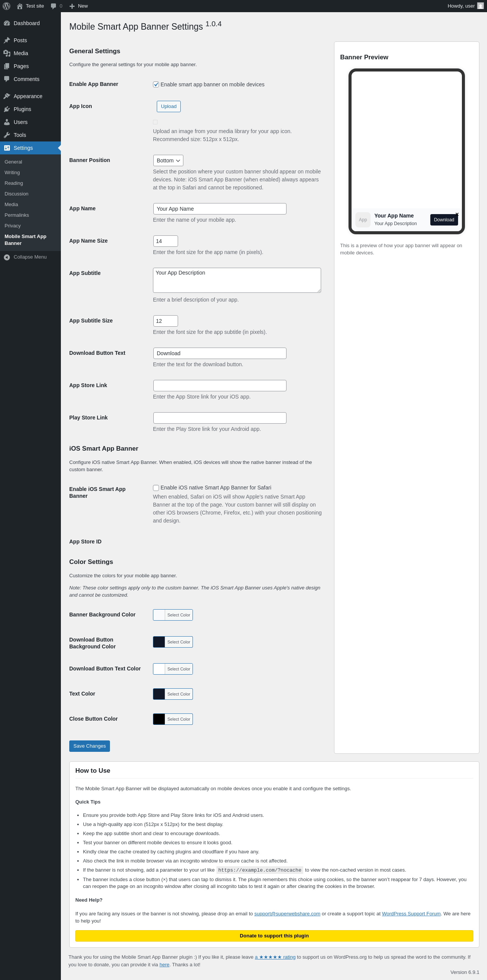Click the Appearance paintbrush icon

click(7, 96)
